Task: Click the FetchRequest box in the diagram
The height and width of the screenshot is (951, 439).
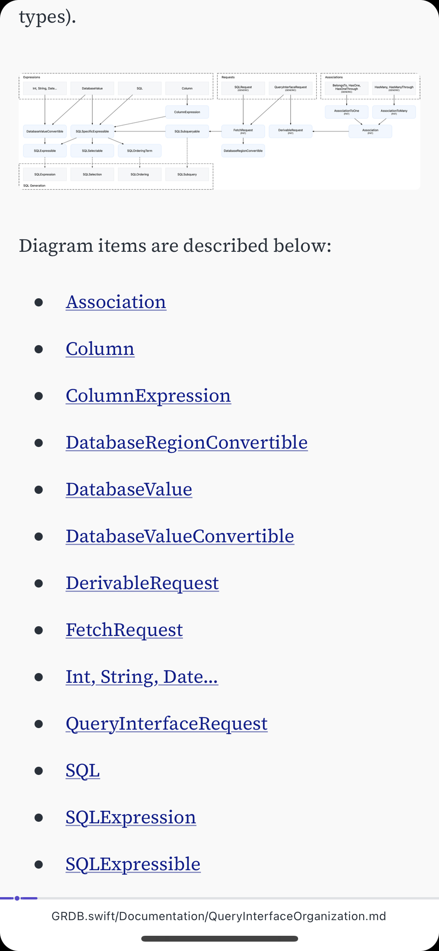Action: 243,131
